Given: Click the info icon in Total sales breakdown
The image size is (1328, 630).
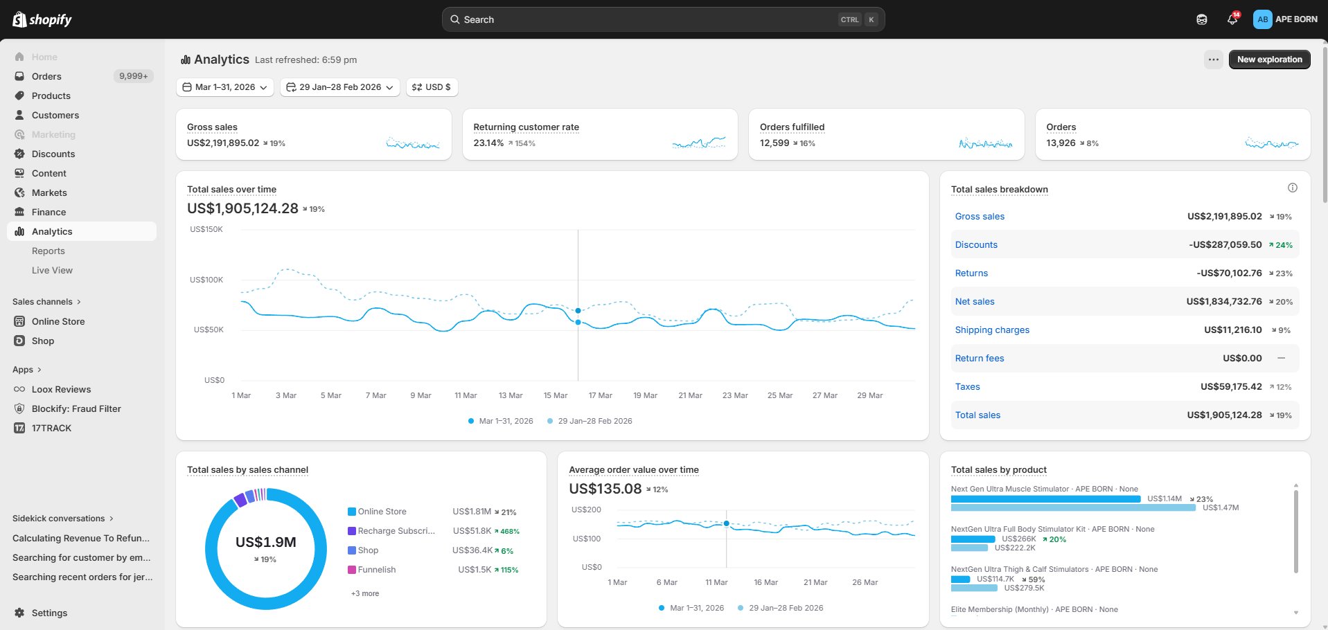Looking at the screenshot, I should (x=1292, y=188).
